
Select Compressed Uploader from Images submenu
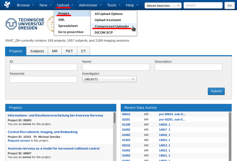pos(112,26)
